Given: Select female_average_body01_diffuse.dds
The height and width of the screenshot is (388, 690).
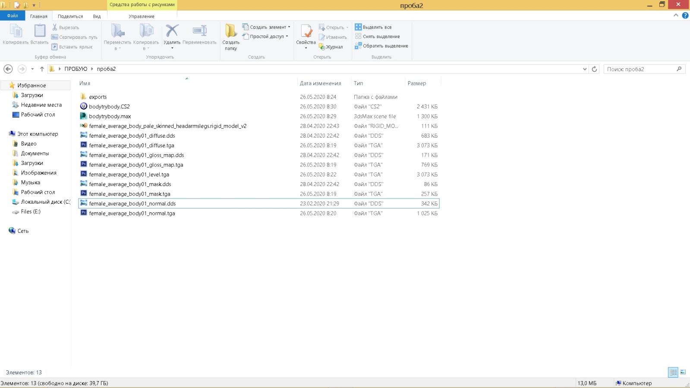Looking at the screenshot, I should [x=259, y=136].
